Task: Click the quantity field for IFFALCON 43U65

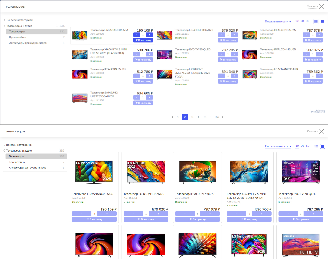Action: coord(313,54)
